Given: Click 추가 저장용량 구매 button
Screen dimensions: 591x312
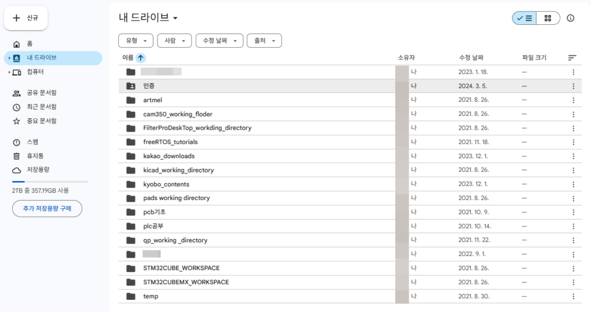Looking at the screenshot, I should point(47,208).
